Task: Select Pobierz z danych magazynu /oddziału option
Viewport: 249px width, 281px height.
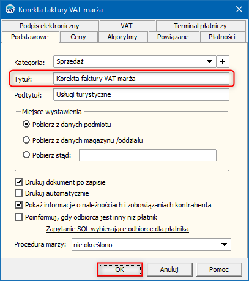Action: click(26, 140)
